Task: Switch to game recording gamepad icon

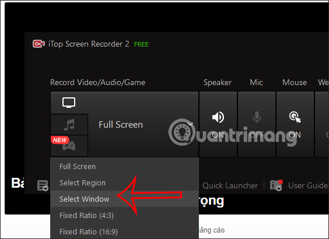Action: (69, 146)
